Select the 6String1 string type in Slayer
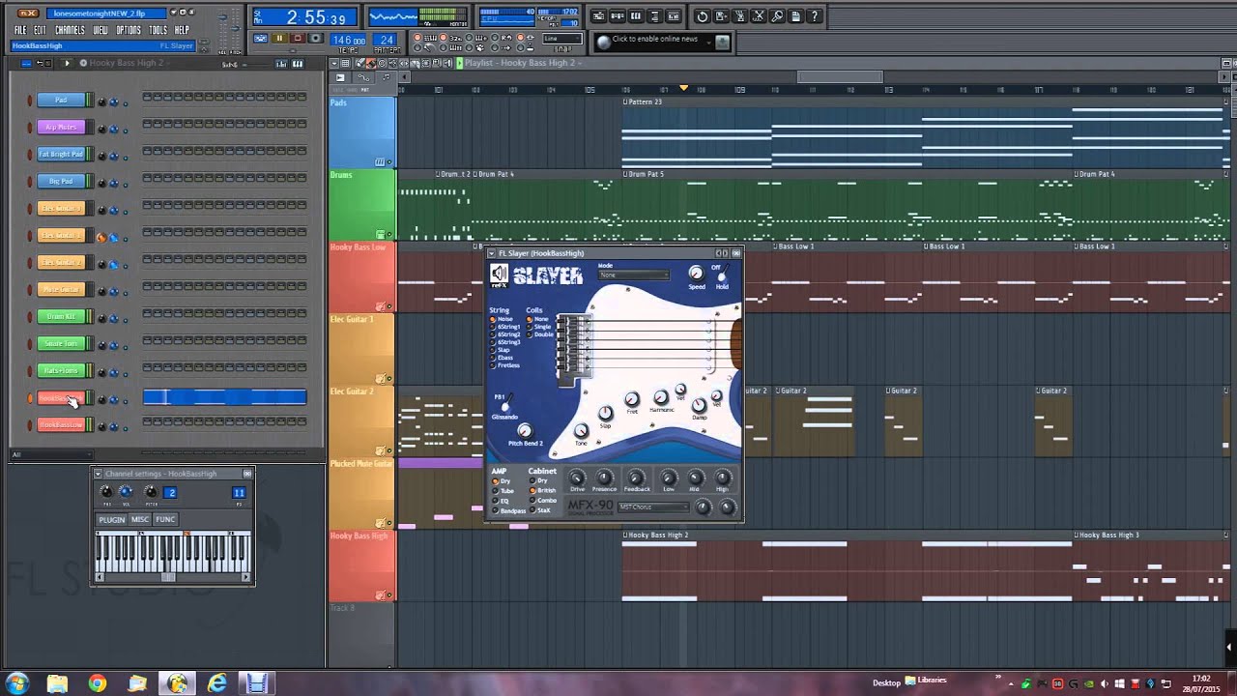 pyautogui.click(x=505, y=327)
